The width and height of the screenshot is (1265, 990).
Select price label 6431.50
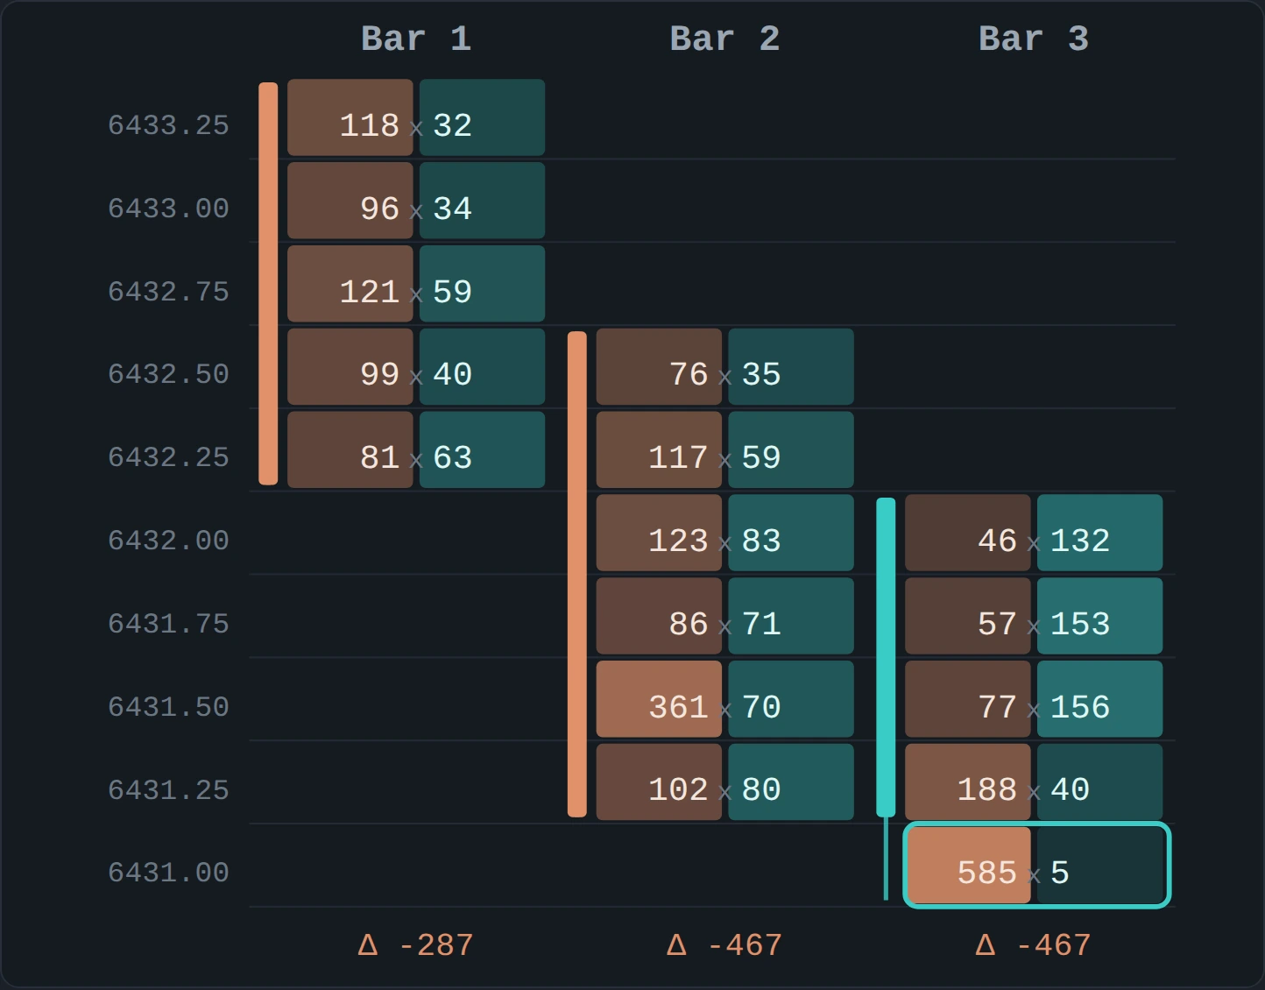tap(168, 707)
